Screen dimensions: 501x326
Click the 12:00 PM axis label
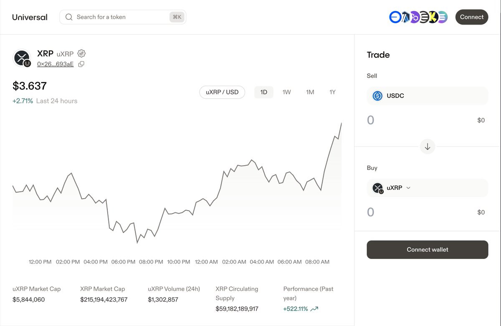pyautogui.click(x=40, y=262)
